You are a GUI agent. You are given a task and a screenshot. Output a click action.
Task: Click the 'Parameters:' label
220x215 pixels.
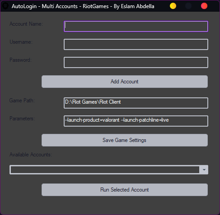click(x=22, y=119)
